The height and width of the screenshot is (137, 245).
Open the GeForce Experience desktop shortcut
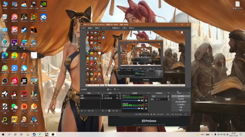click(x=43, y=6)
